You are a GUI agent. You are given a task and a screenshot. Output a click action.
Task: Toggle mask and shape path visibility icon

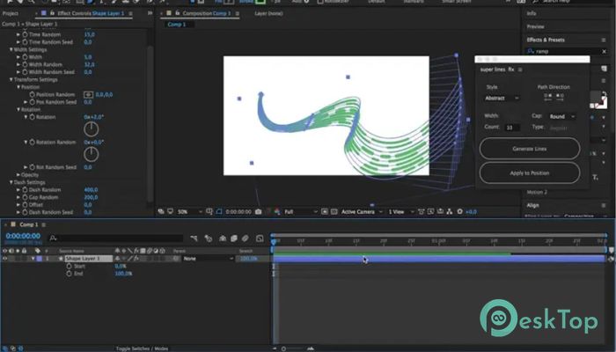[x=219, y=212]
